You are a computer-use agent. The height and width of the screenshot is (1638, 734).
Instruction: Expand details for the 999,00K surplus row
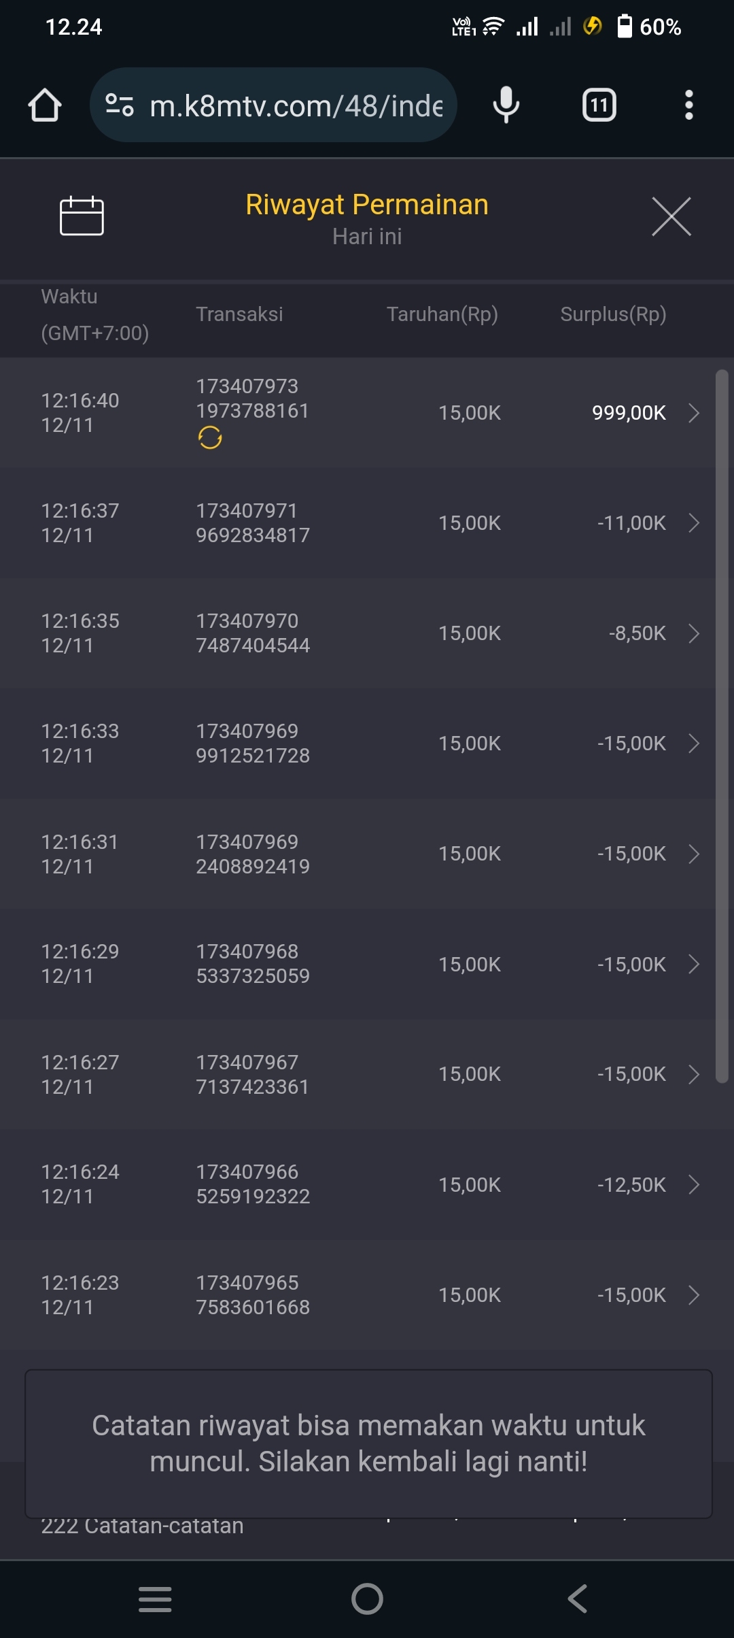(x=693, y=413)
